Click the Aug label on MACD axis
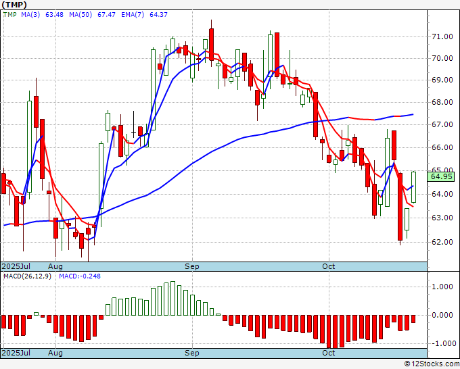Screen dimensions: 460x369 [x=55, y=353]
